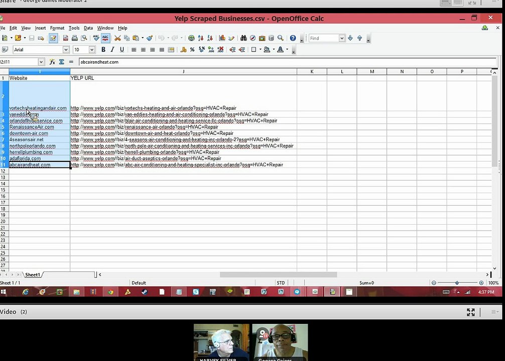Align cell text right
Viewport: 505px width, 361px height.
pos(152,50)
